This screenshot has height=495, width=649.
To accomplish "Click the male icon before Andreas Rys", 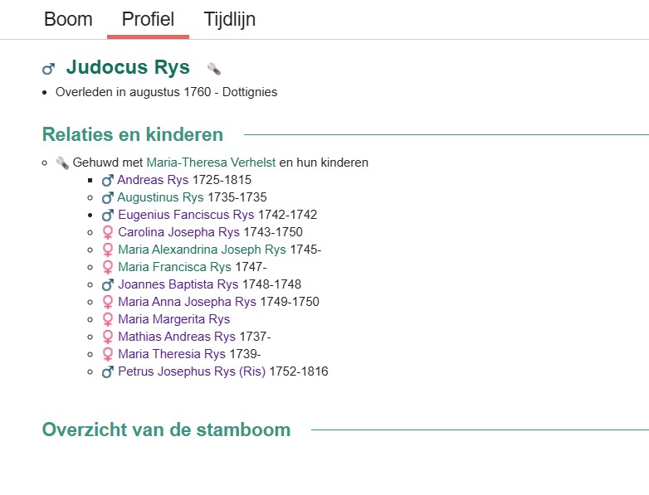I will [107, 180].
